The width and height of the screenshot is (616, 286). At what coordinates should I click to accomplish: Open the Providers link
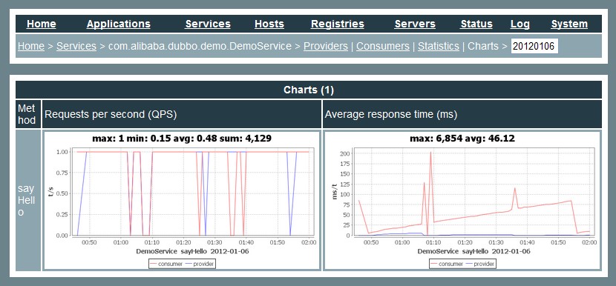(x=326, y=46)
